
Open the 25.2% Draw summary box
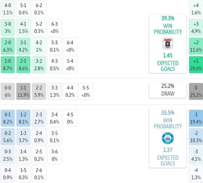click(168, 90)
